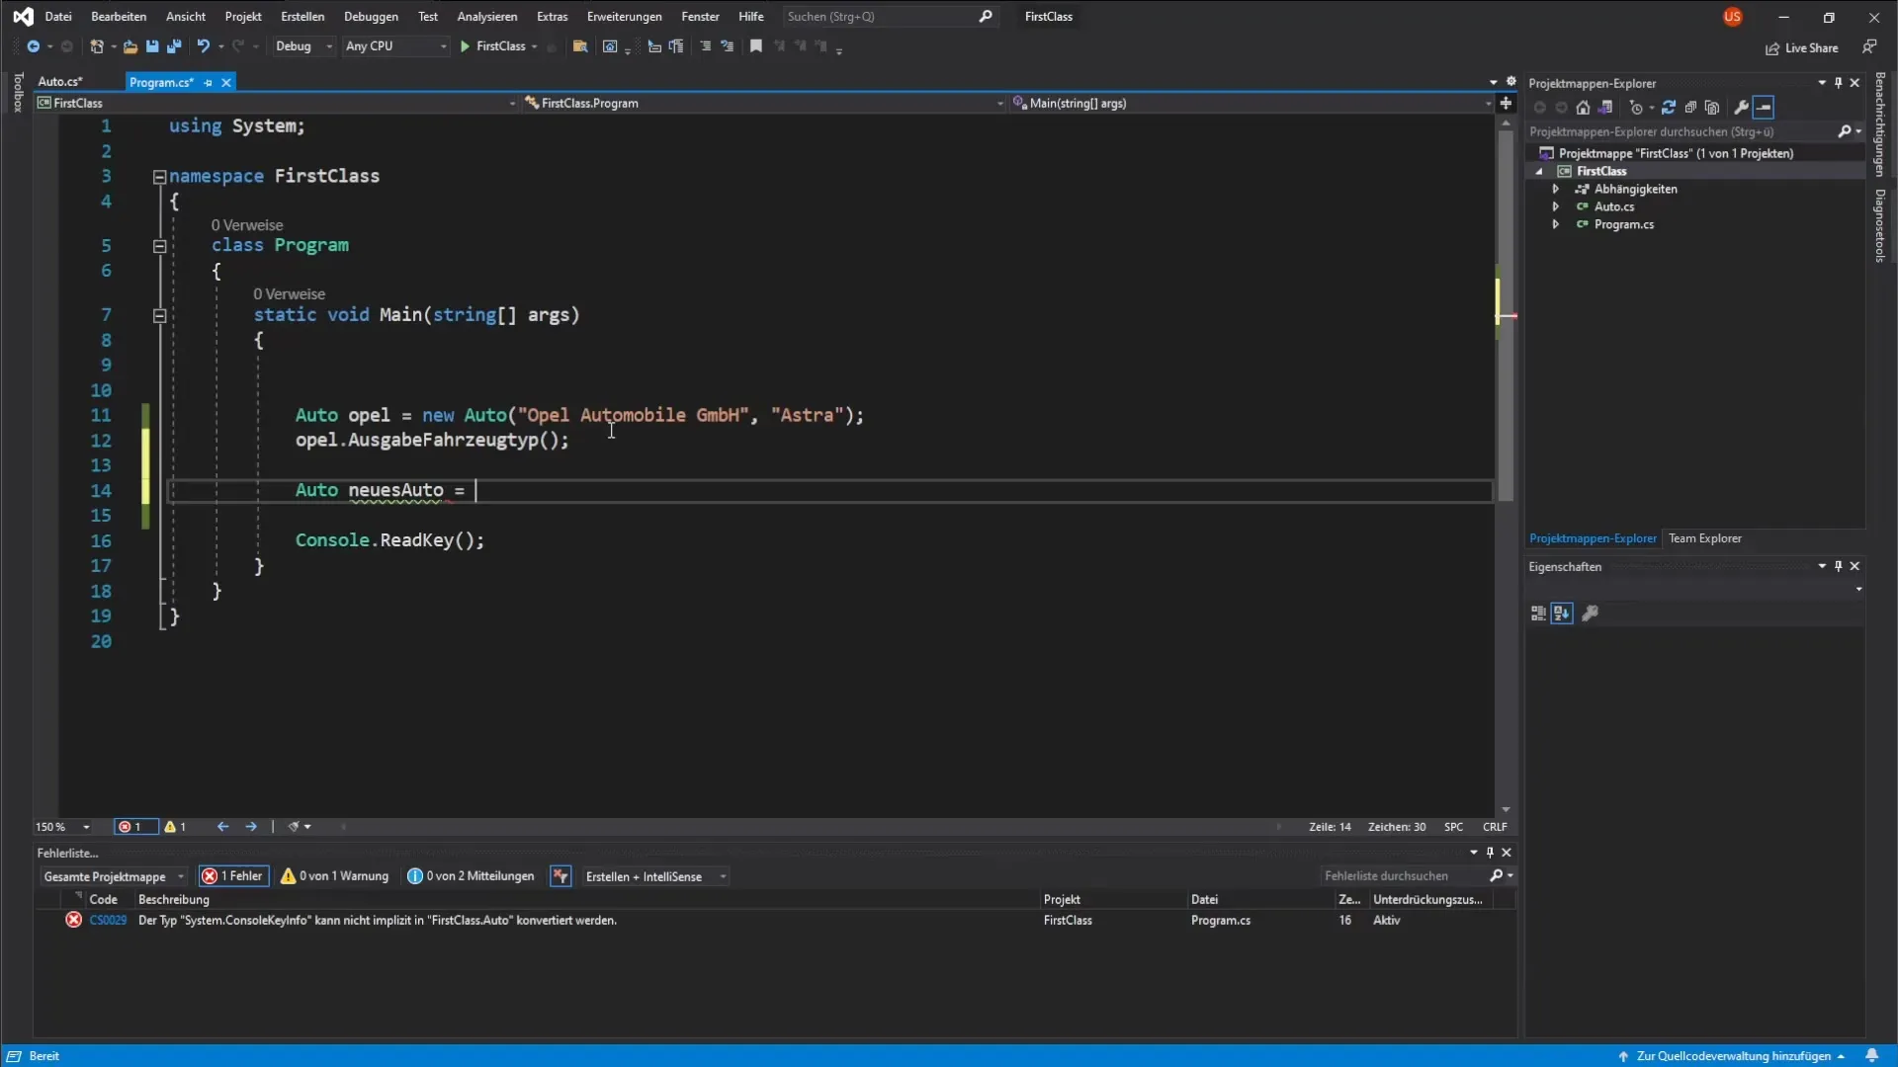Toggle the 1 Fehler filter in Fehlerliste

pyautogui.click(x=233, y=876)
